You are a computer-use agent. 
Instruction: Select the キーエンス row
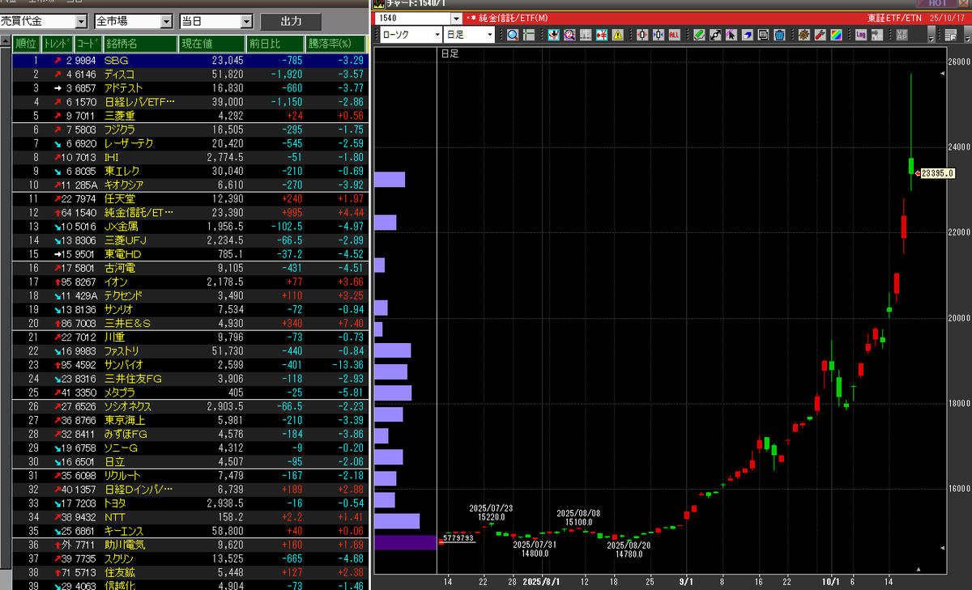(x=190, y=530)
